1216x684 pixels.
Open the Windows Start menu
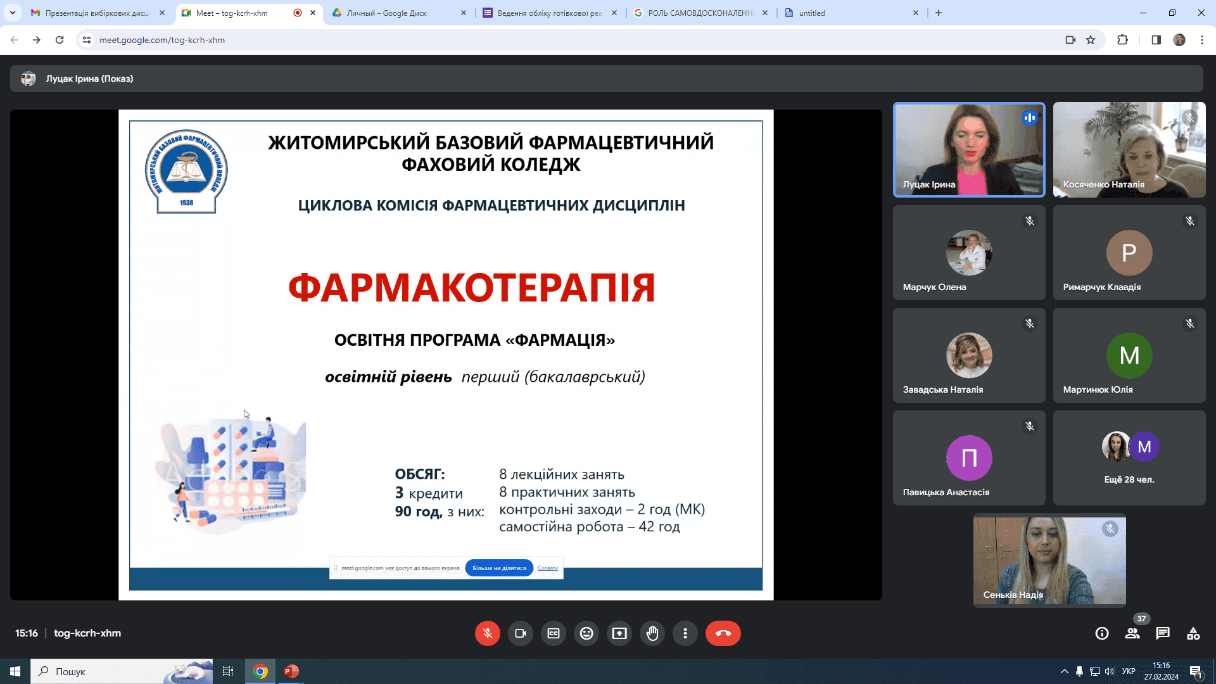coord(15,671)
